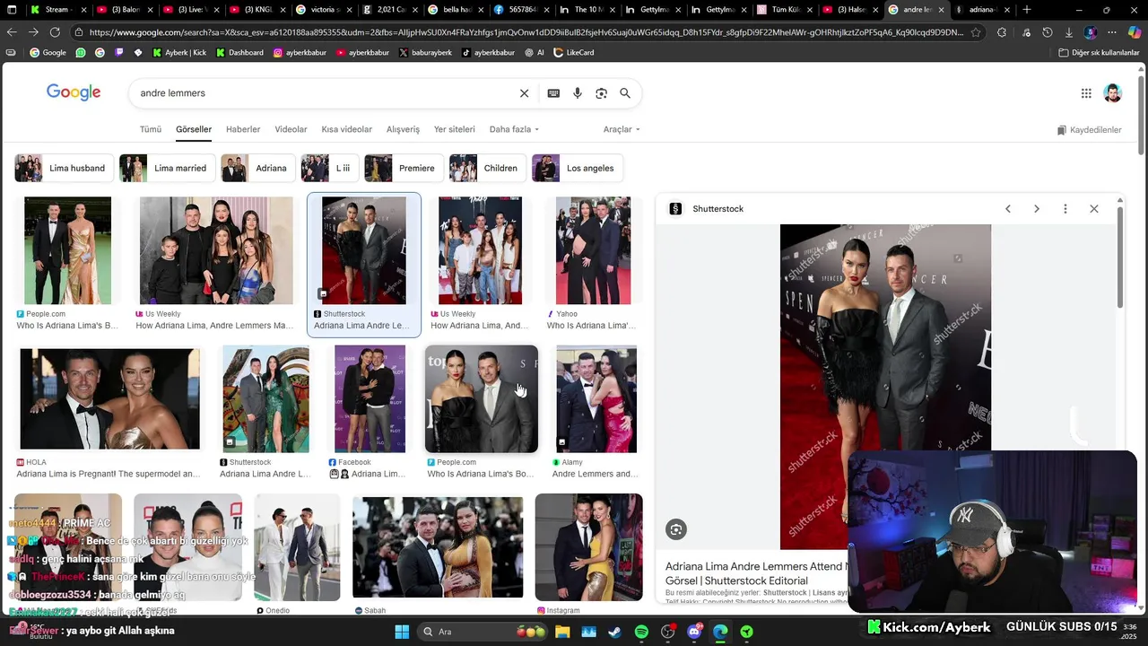Open Microsoft Edge from the taskbar
This screenshot has width=1148, height=646.
720,632
